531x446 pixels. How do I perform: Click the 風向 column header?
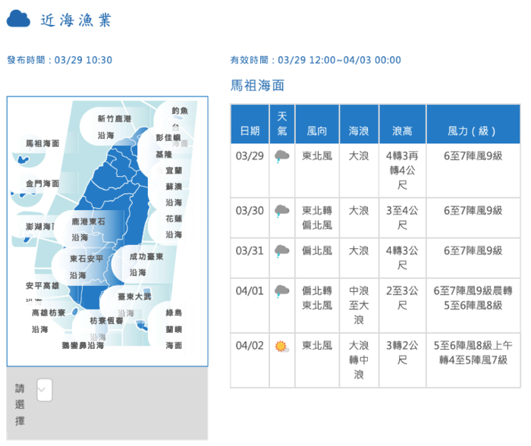pos(317,124)
